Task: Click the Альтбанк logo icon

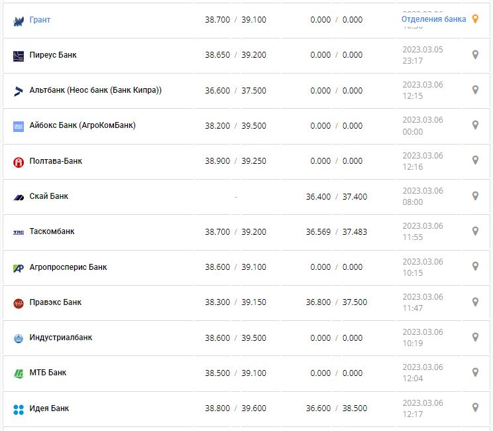Action: coord(19,91)
